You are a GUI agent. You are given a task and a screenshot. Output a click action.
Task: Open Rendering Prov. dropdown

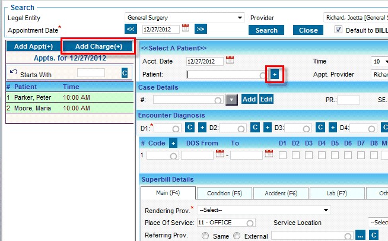click(x=326, y=210)
